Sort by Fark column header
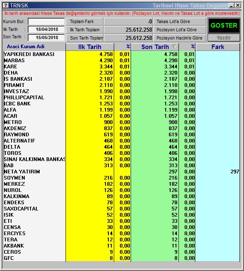 [218, 47]
